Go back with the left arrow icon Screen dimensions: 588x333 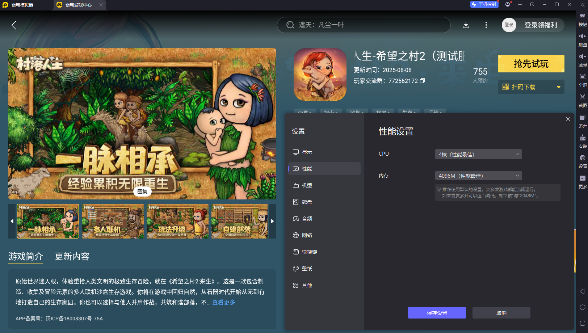point(14,25)
